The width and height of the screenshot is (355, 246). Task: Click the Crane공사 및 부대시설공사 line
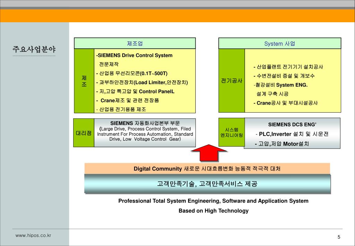[286, 103]
